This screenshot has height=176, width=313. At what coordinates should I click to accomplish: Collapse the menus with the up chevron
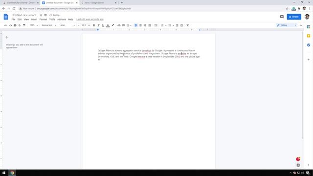click(301, 25)
